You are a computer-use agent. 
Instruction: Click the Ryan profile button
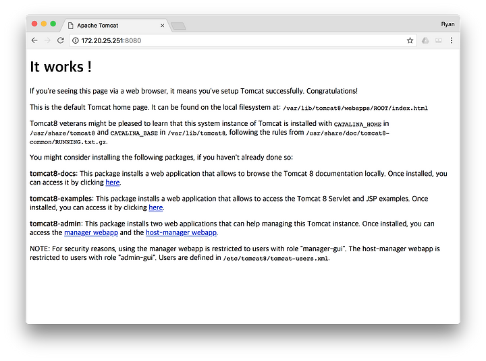tap(448, 24)
